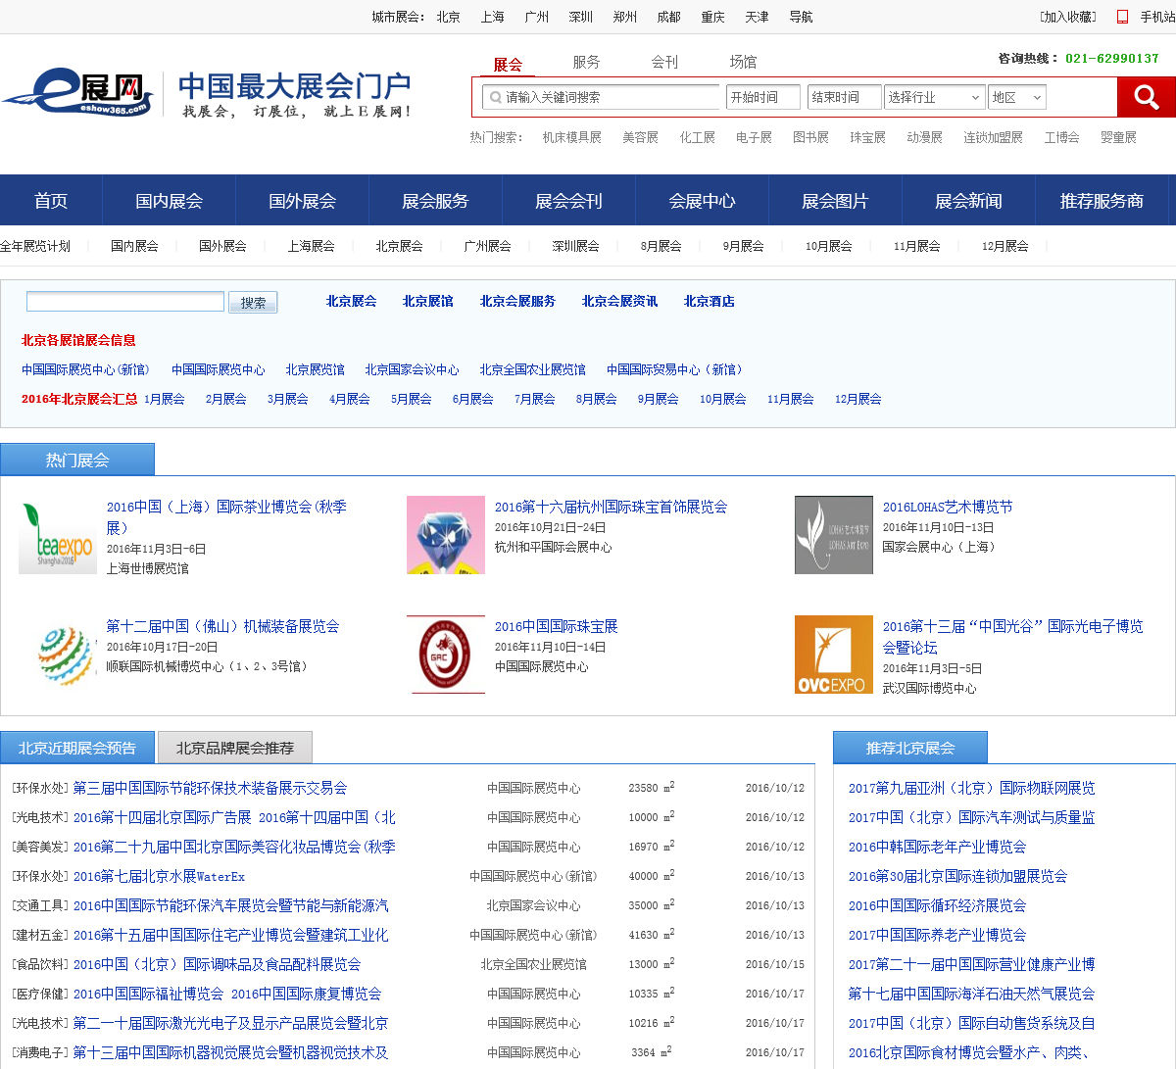Select the 场馆 search tab
This screenshot has height=1069, width=1176.
pyautogui.click(x=743, y=62)
